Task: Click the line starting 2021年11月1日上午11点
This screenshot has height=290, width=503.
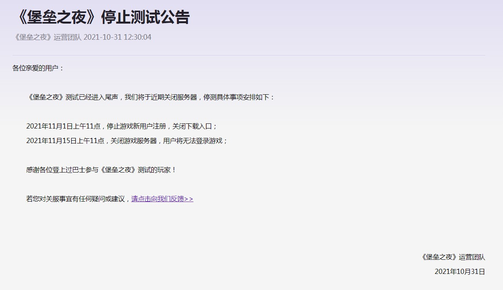Action: (x=122, y=127)
